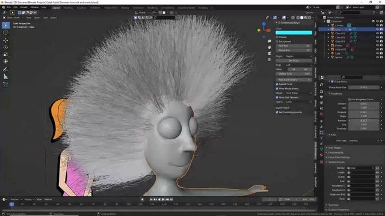
Task: Open the Edit menu
Action: coord(16,8)
